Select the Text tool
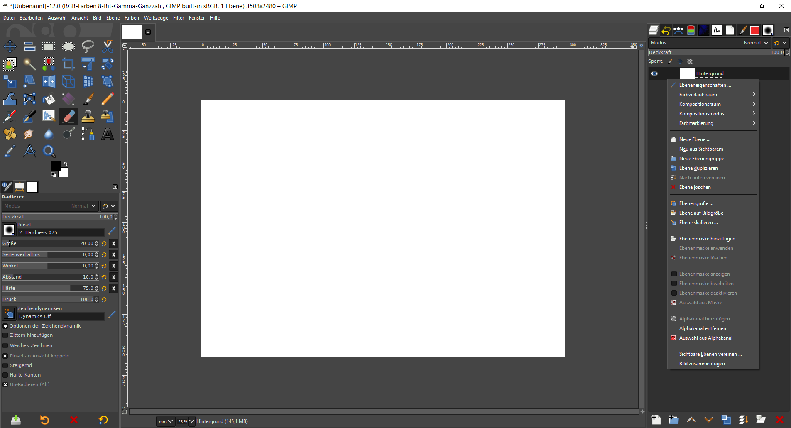 click(108, 134)
